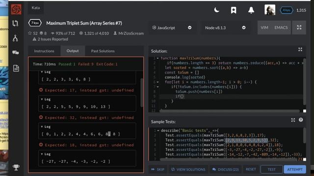The height and width of the screenshot is (176, 314).
Task: Click the Kata header label
Action: click(x=36, y=8)
